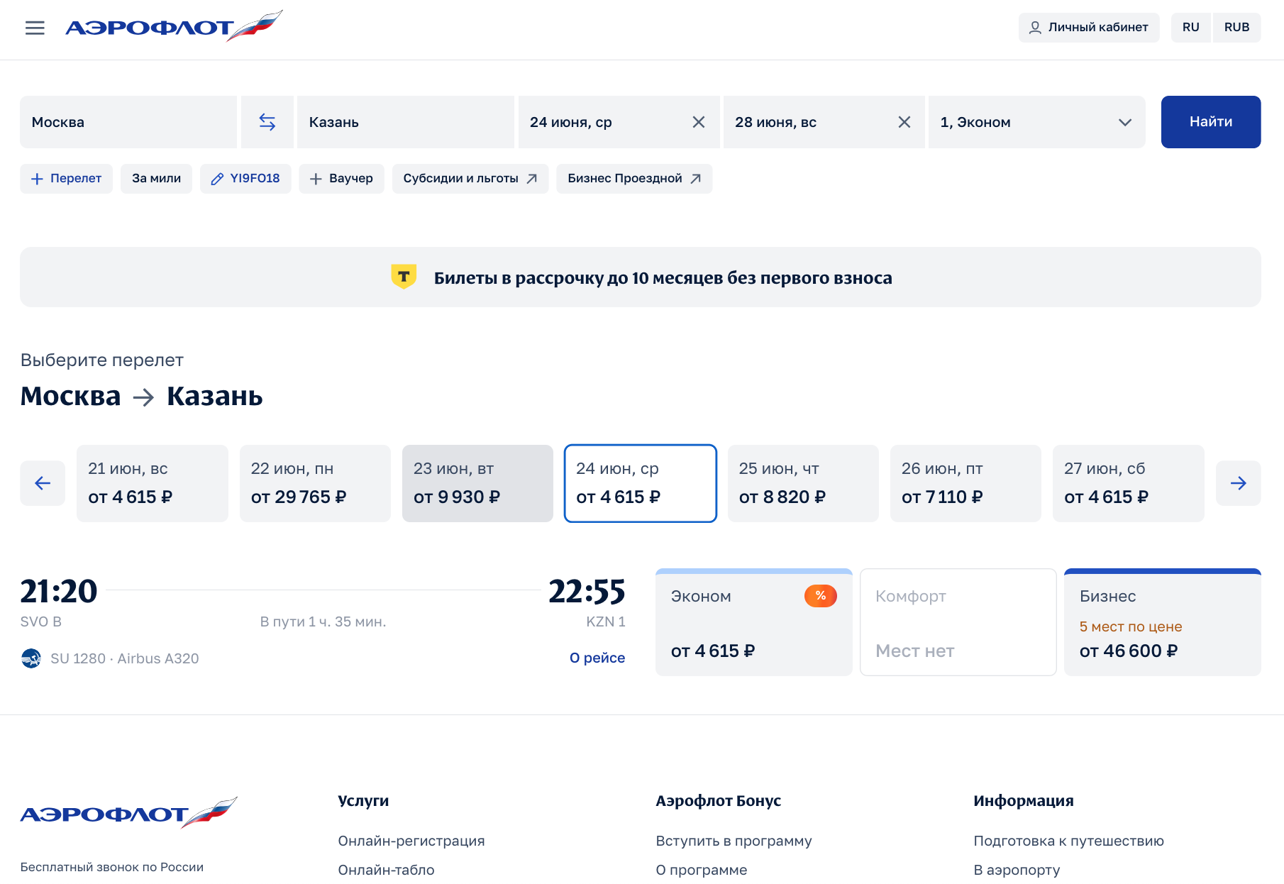Open the 28 июня return date picker
The height and width of the screenshot is (884, 1284).
[x=824, y=122]
